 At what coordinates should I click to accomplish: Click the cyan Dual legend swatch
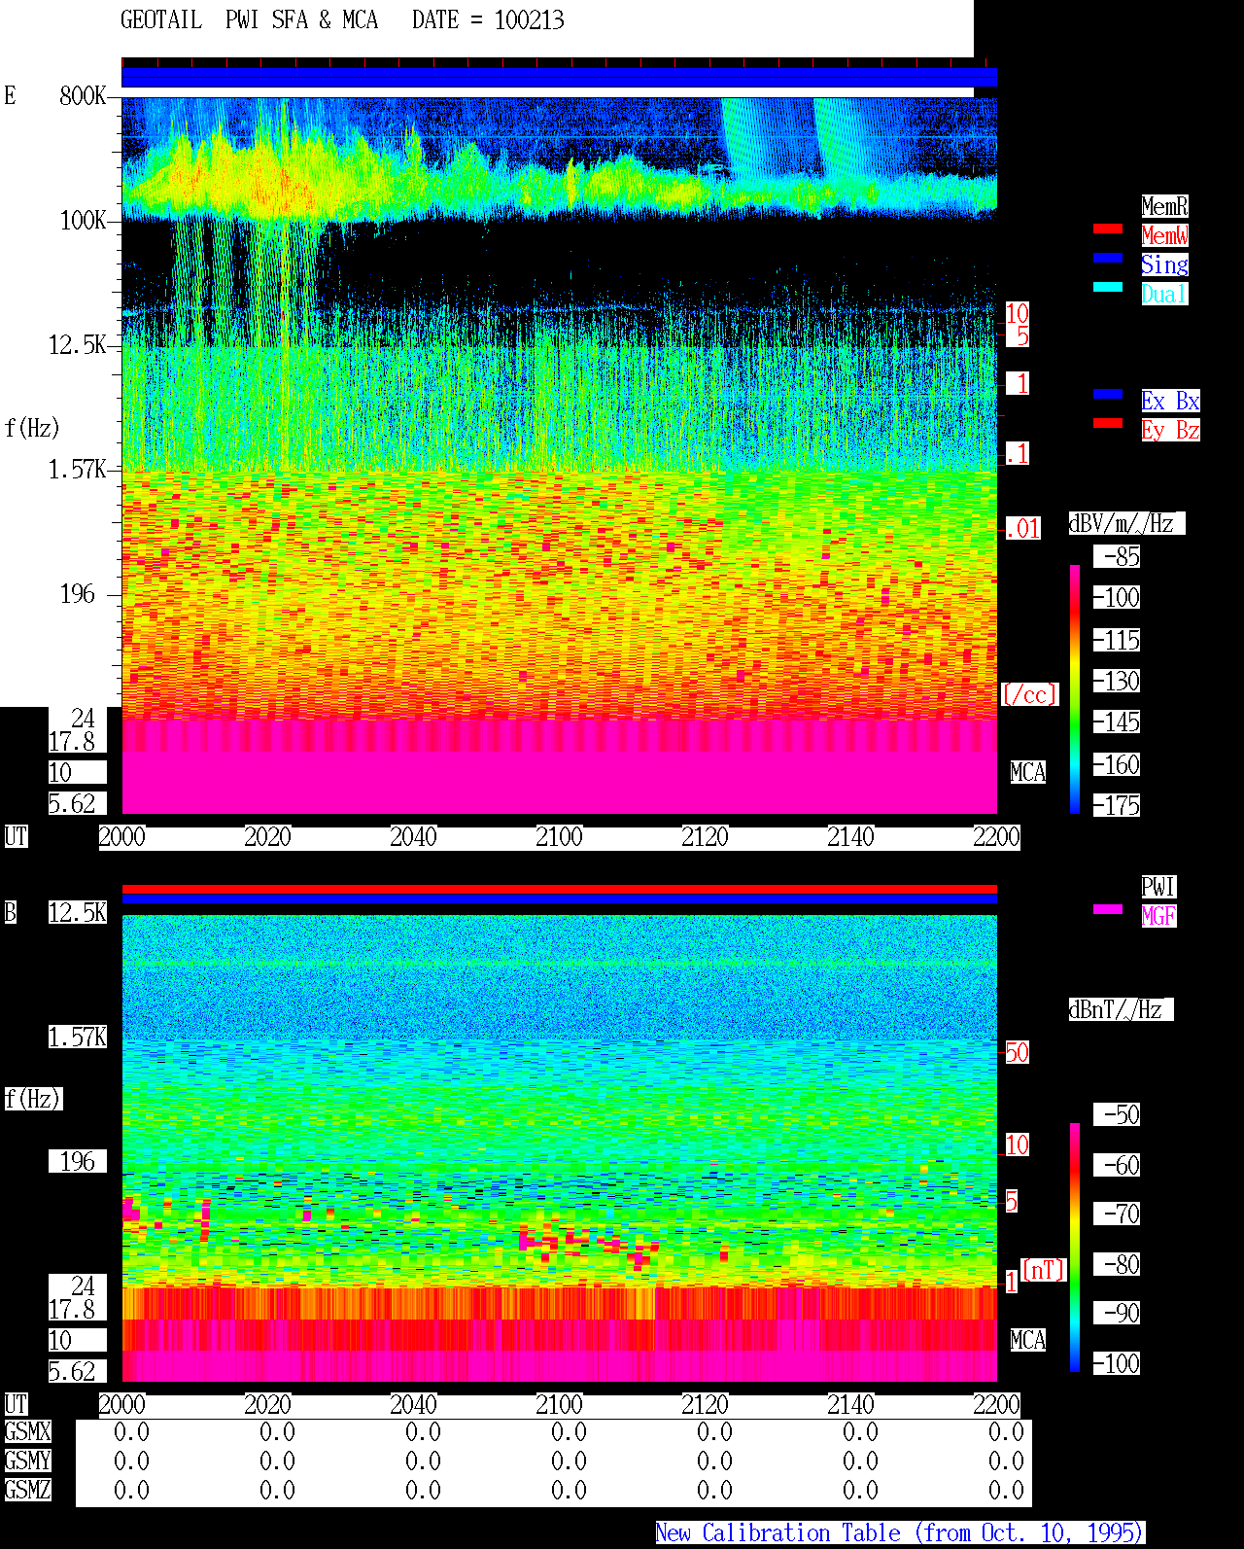coord(1108,287)
